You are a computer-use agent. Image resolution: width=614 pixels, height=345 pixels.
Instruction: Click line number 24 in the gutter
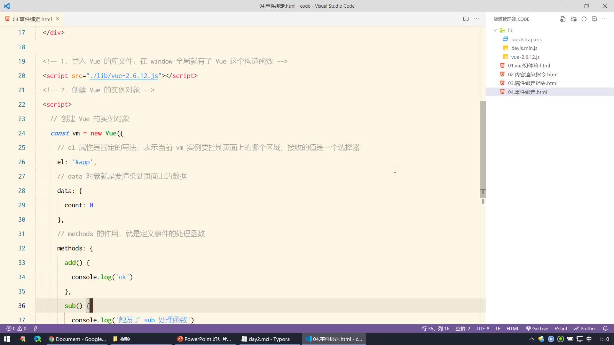(21, 133)
